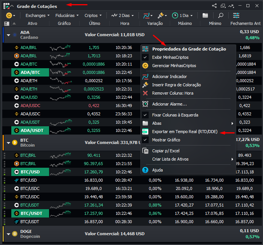Select Copiar p/ Excel menu entry
Image resolution: width=263 pixels, height=245 pixels.
(x=166, y=151)
